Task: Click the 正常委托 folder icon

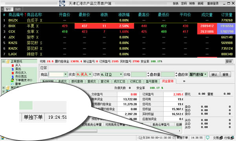Action: pos(8,61)
